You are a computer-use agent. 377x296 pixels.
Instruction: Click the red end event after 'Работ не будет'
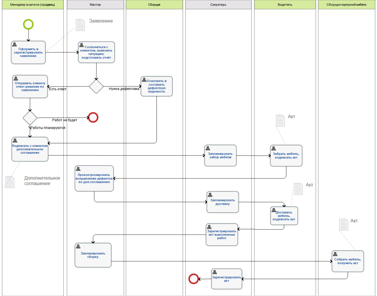(93, 117)
